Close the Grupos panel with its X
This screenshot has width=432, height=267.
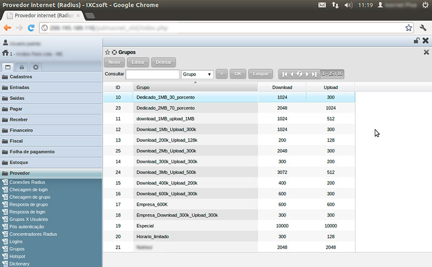tap(426, 52)
